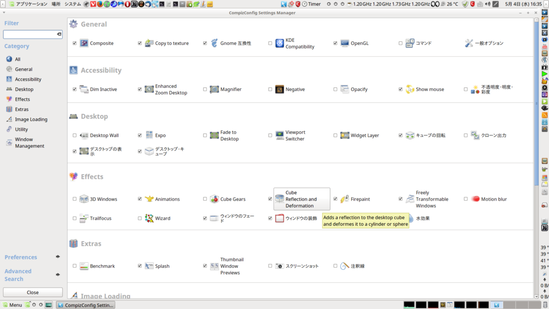Open the Viewport Switcher plugin icon
This screenshot has width=549, height=309.
(x=279, y=135)
